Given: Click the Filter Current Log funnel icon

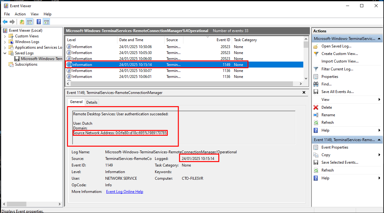Looking at the screenshot, I should click(x=316, y=69).
